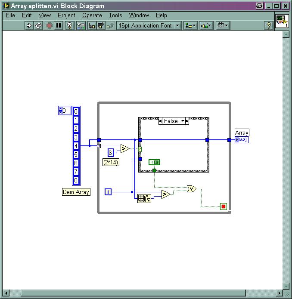Select the loop left shift register tunnel
Screen dimensions: 292x299
tap(99, 140)
